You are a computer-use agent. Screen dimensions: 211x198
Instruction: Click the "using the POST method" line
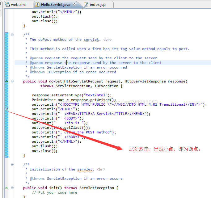coord(74,132)
